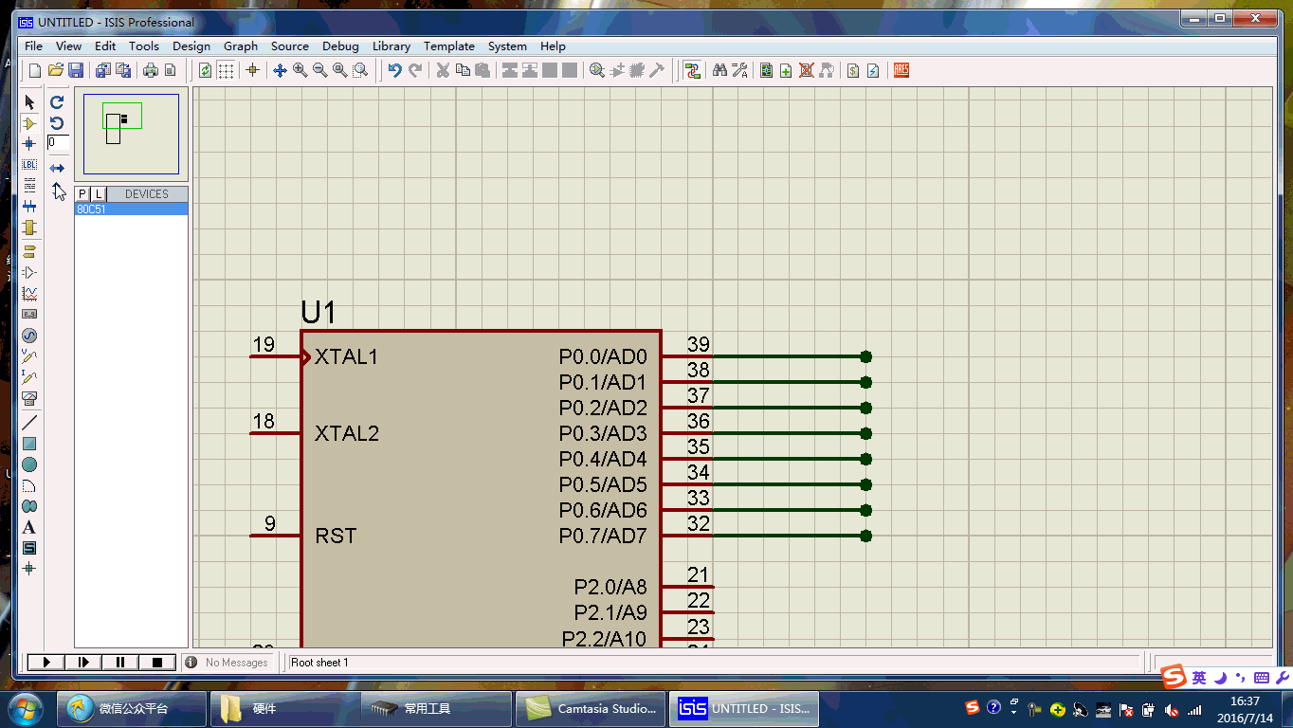Generate Bill of Materials dollar icon
Viewport: 1293px width, 728px height.
853,70
